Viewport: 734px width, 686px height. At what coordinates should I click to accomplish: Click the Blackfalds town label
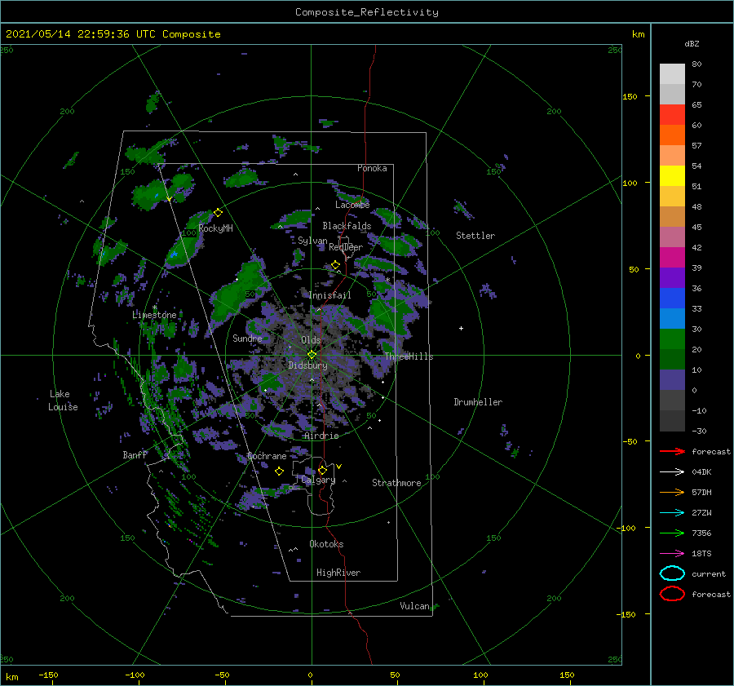[x=347, y=226]
